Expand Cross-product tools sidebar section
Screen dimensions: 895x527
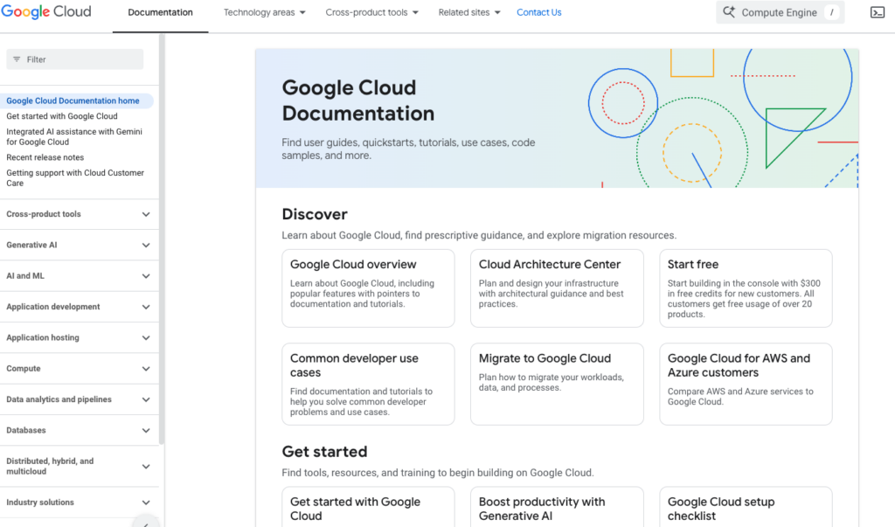coord(79,214)
